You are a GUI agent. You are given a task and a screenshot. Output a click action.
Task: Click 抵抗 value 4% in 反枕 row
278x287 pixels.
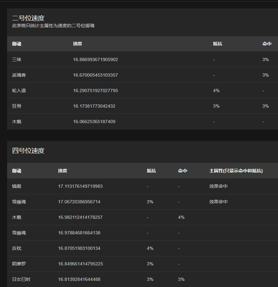tap(150, 249)
